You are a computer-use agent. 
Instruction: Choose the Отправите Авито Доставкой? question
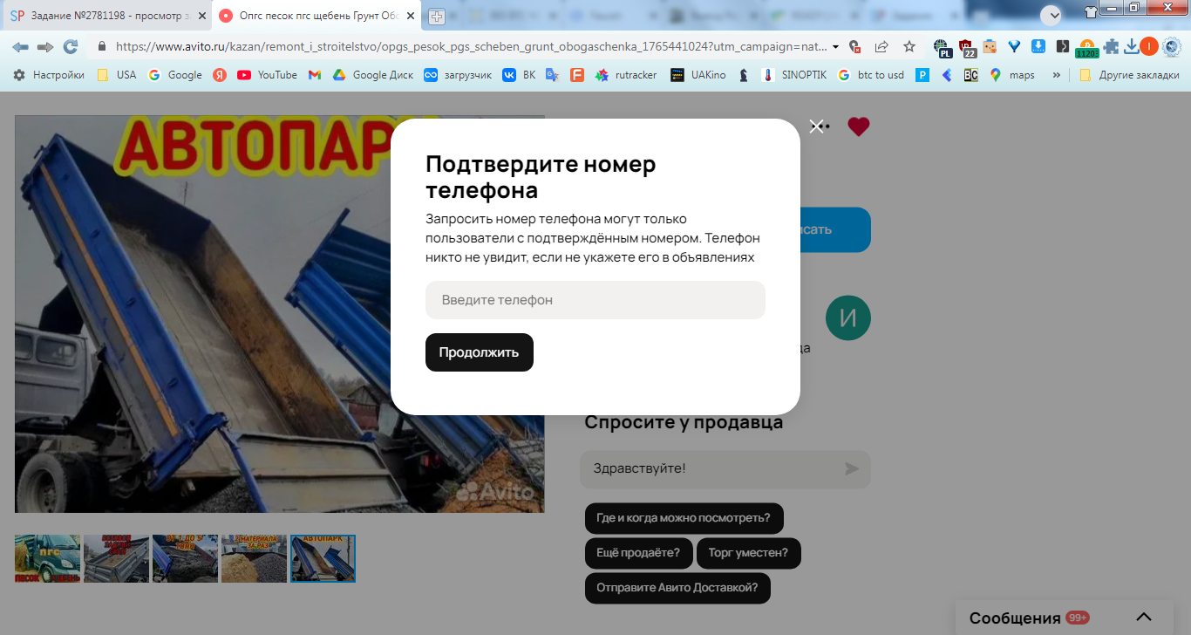(677, 588)
